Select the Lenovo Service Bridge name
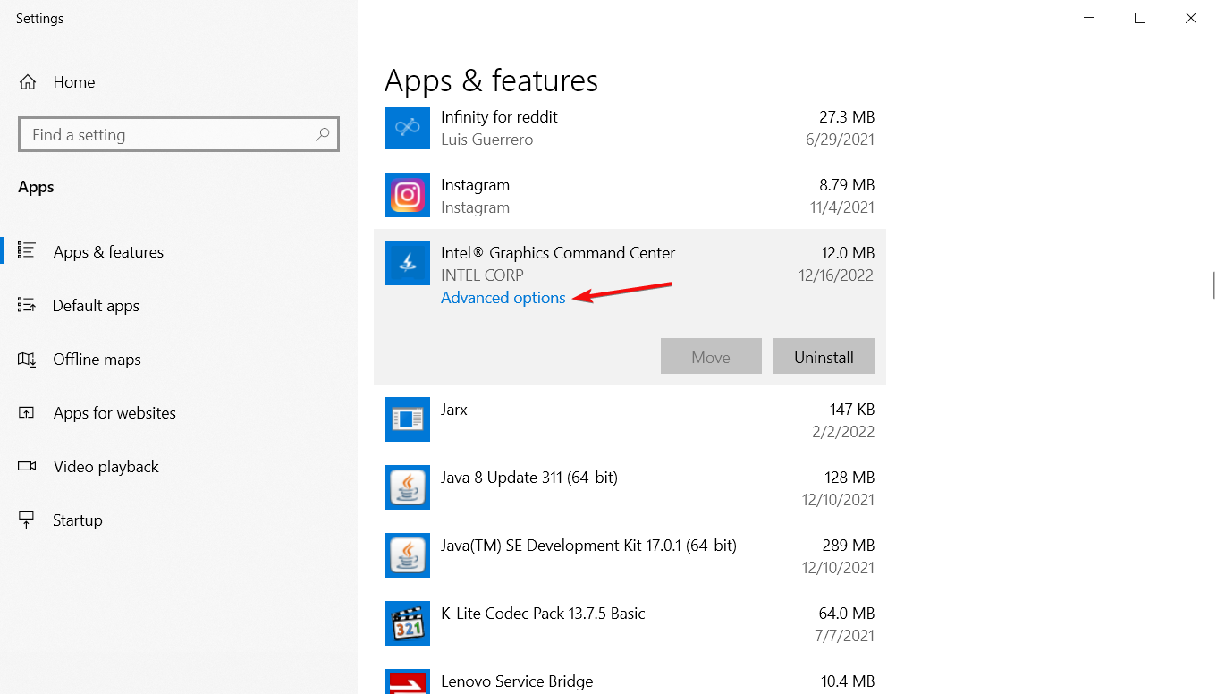Screen dimensions: 1217x694 tap(517, 681)
